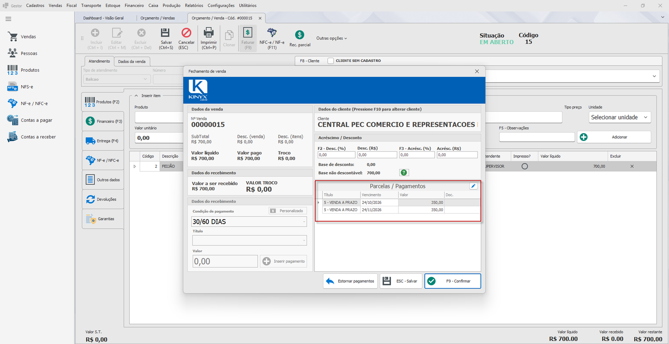Click ESC - Salvar button

401,281
